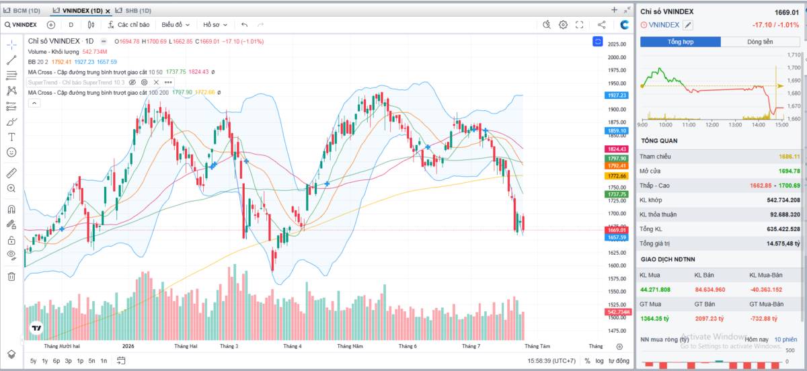Select the ruler measure tool

[x=11, y=173]
